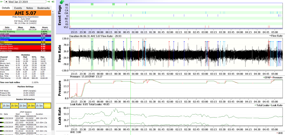Click the green pin on Event Flags
This screenshot has width=285, height=135.
(x=62, y=2)
